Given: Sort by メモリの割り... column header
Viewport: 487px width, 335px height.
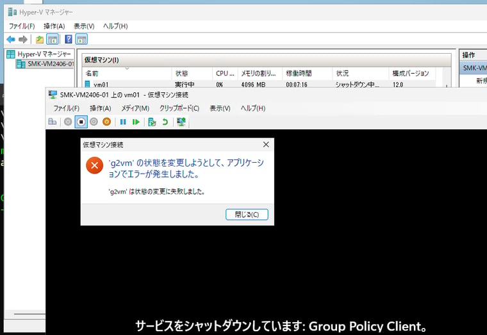Looking at the screenshot, I should (x=260, y=73).
